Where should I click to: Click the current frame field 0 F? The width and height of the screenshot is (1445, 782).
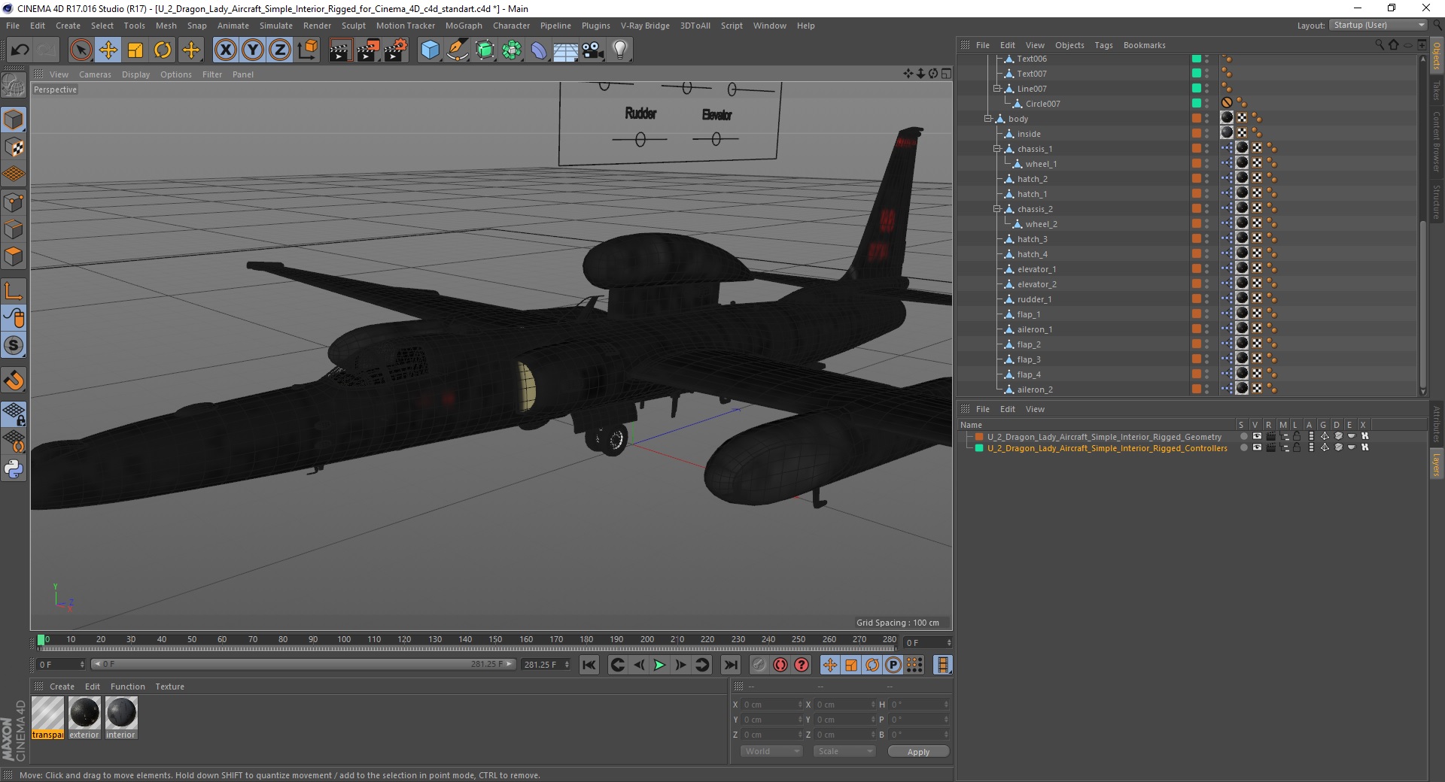[x=61, y=665]
